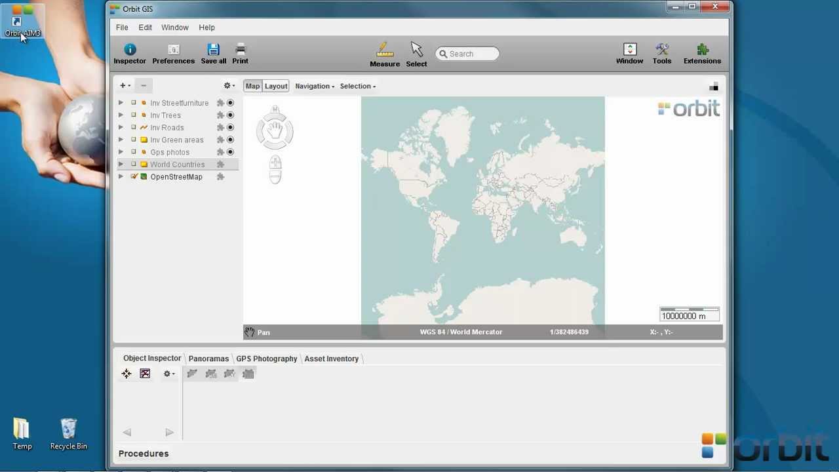Open the Extensions puzzle icon

tap(702, 54)
